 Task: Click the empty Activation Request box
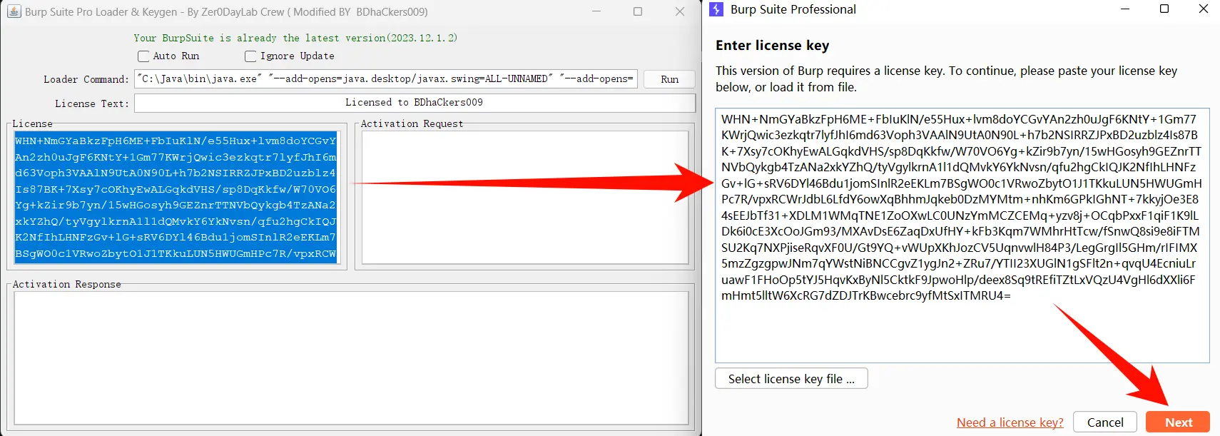coord(524,197)
